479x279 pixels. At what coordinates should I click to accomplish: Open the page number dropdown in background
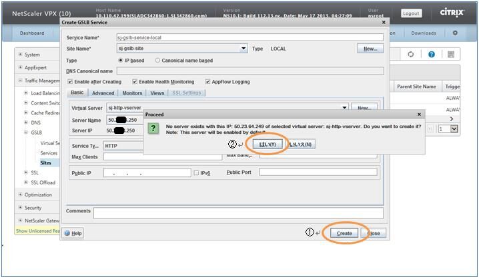point(454,129)
